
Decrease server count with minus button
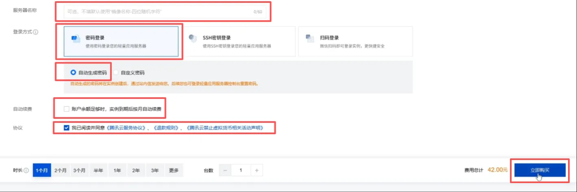225,171
